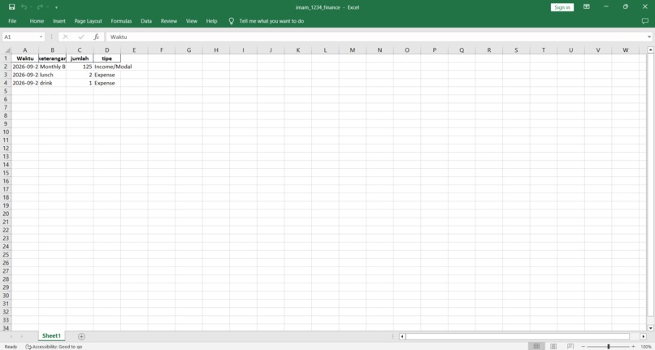
Task: Select the tipe header cell
Action: [107, 58]
